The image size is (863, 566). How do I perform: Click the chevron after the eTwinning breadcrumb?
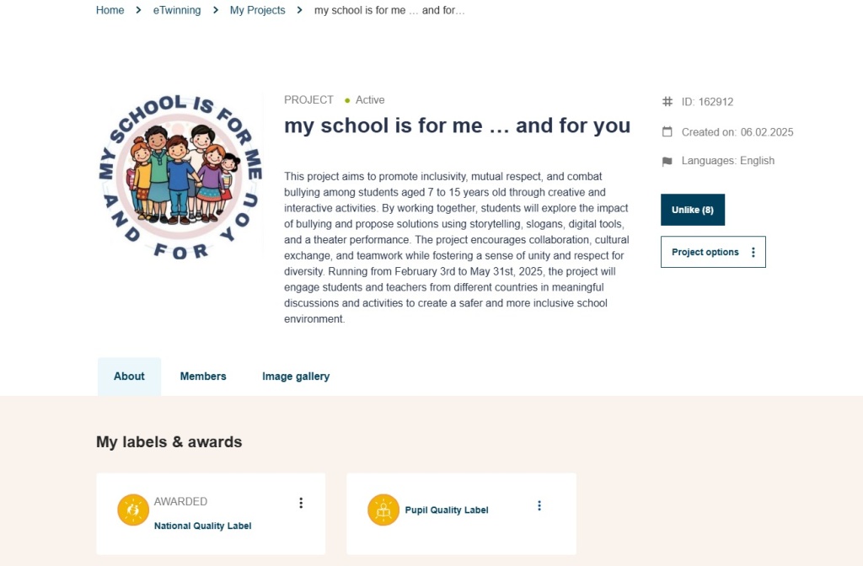pyautogui.click(x=216, y=10)
